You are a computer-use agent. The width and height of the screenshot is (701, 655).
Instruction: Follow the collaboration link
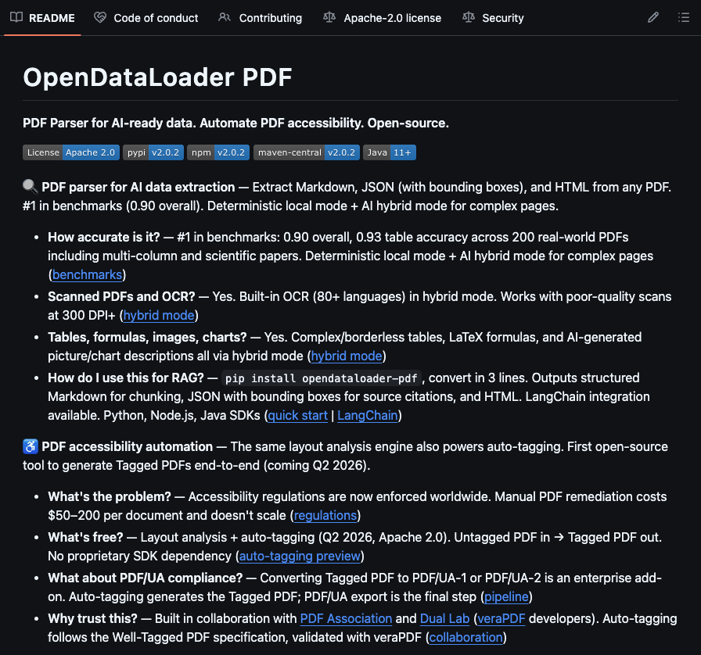tap(466, 638)
